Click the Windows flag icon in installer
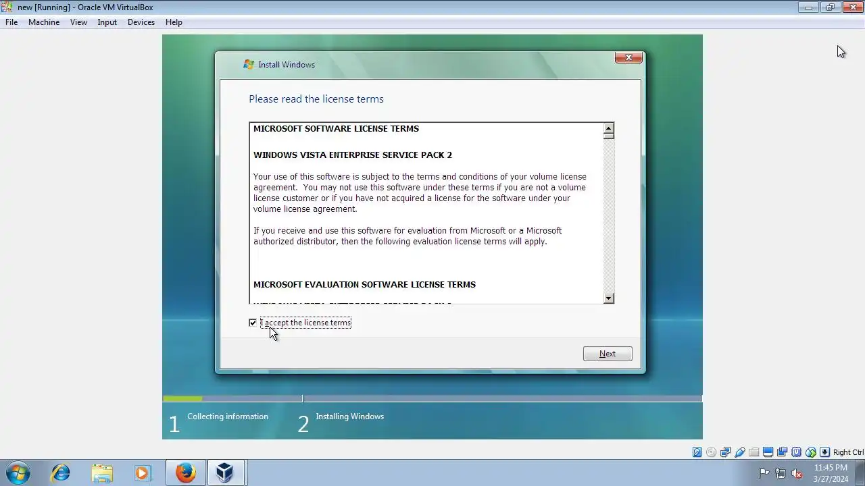 (249, 65)
